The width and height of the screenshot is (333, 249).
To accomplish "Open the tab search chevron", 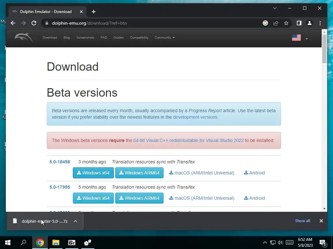I will tap(274, 8).
